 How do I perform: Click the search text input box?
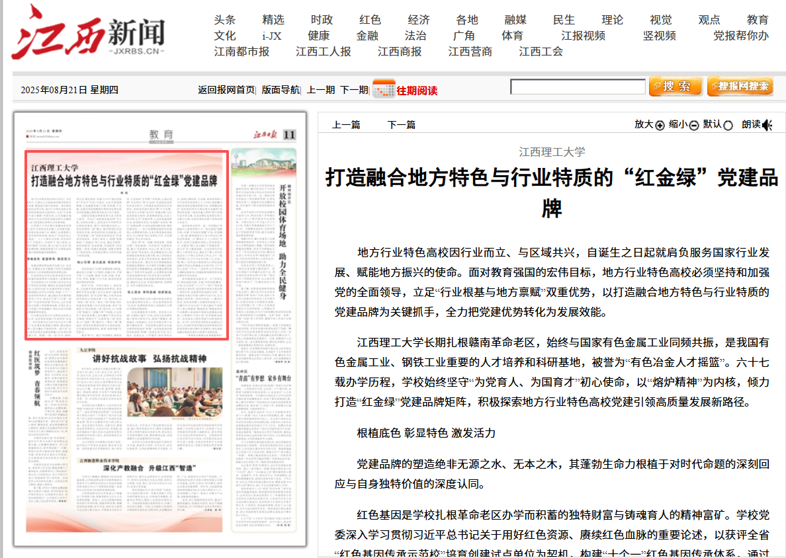coord(578,87)
